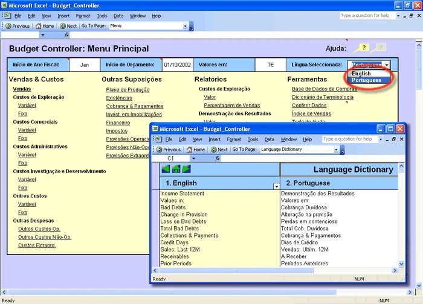Open the Name Box dropdown in main window
The image size is (423, 304).
coord(43,35)
